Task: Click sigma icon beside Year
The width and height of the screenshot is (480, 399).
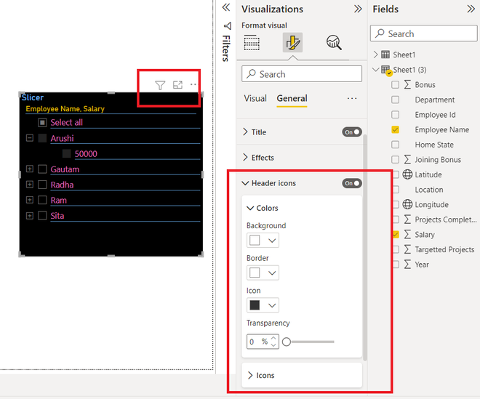Action: (x=407, y=265)
